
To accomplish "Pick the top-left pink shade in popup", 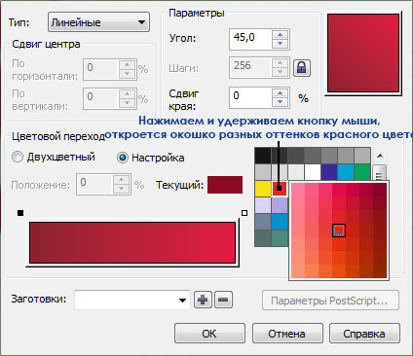I will [298, 190].
